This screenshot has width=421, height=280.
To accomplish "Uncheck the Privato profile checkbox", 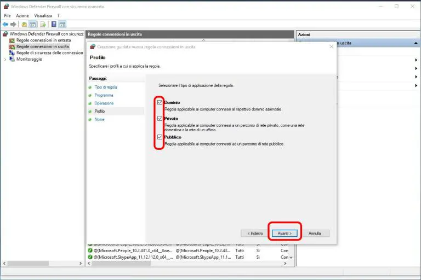I will 160,118.
